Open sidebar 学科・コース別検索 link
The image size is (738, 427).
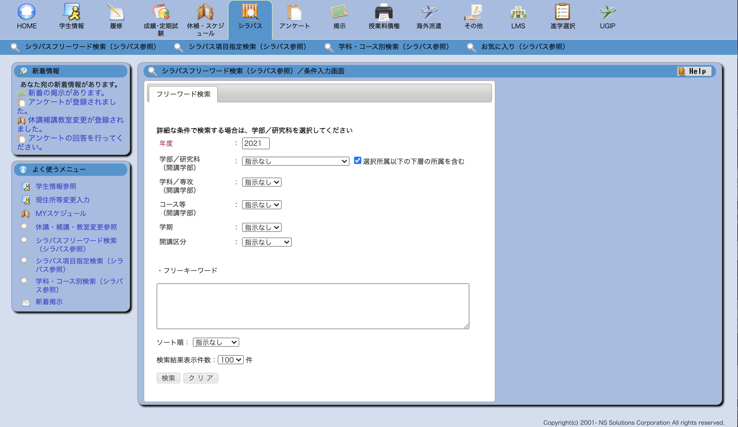pyautogui.click(x=79, y=286)
